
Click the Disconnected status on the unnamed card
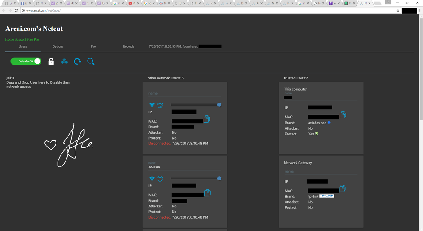[159, 144]
